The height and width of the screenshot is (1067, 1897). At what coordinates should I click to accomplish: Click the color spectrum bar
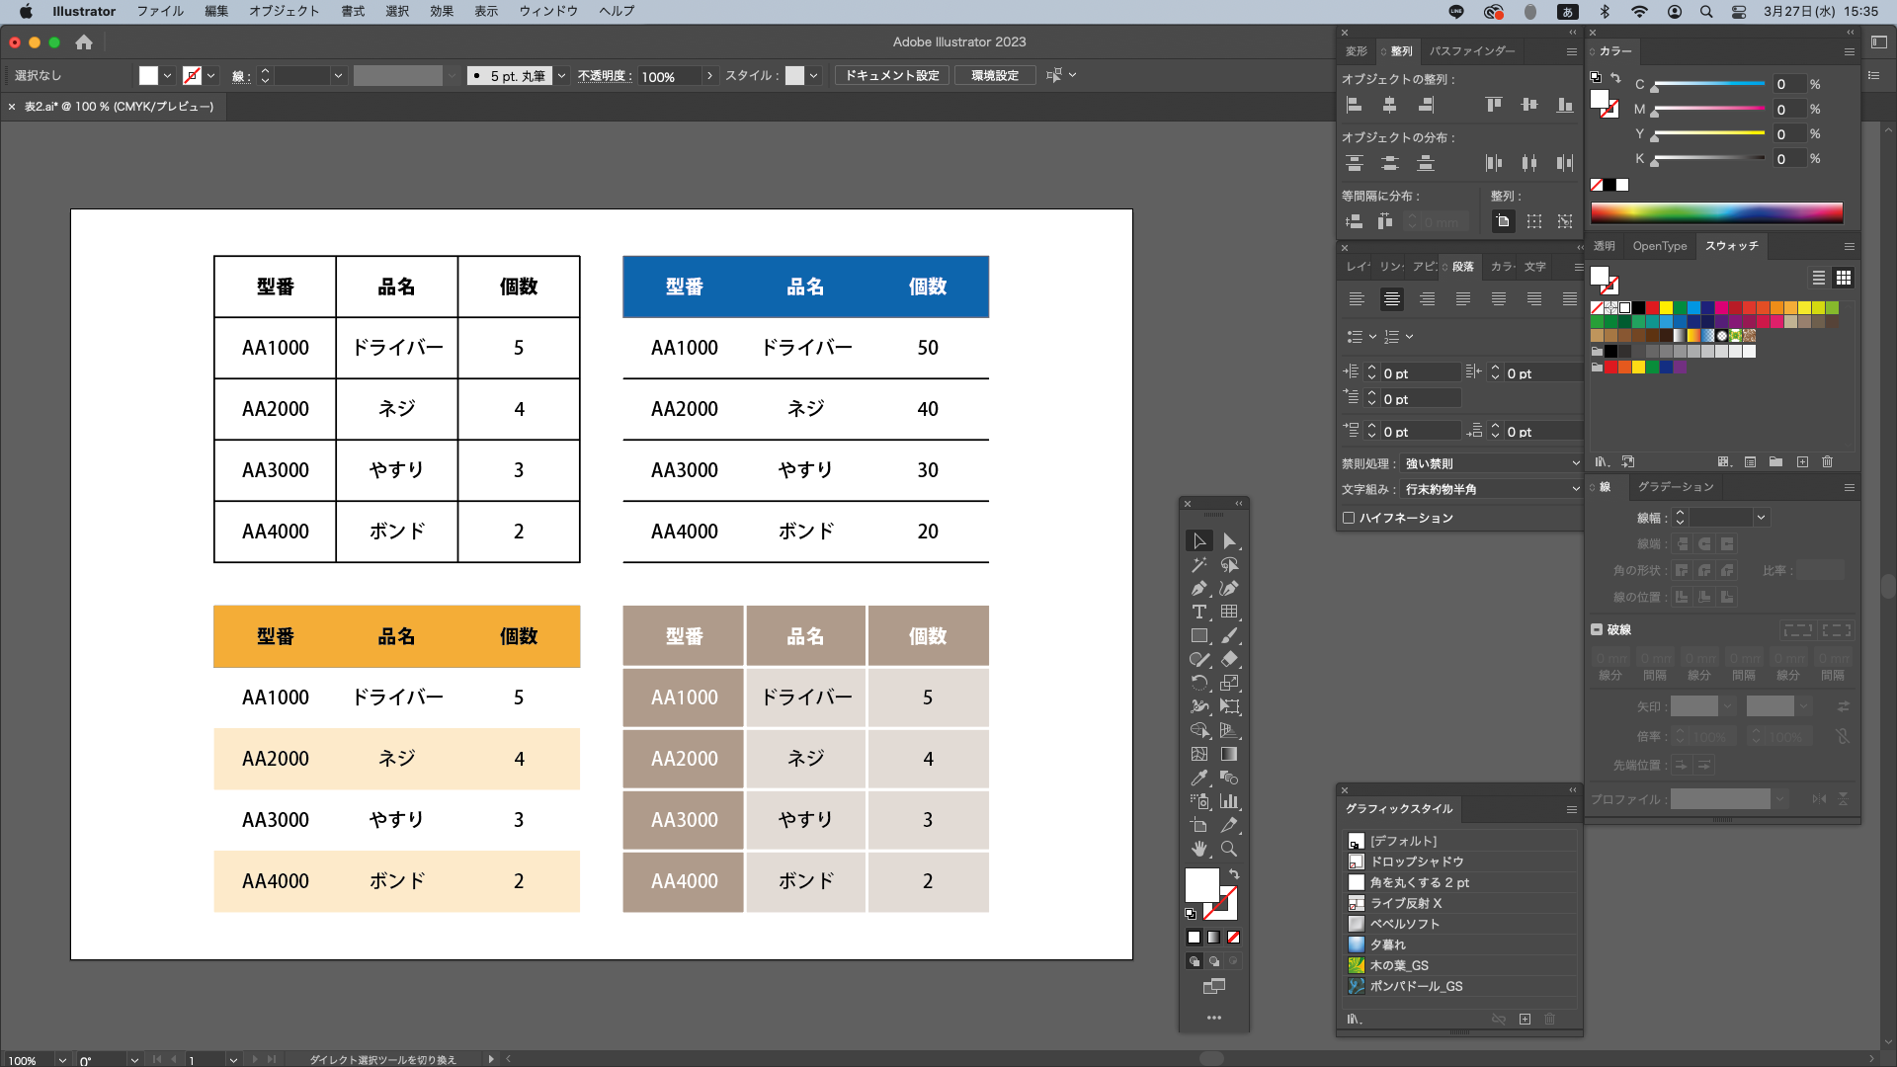[1716, 212]
